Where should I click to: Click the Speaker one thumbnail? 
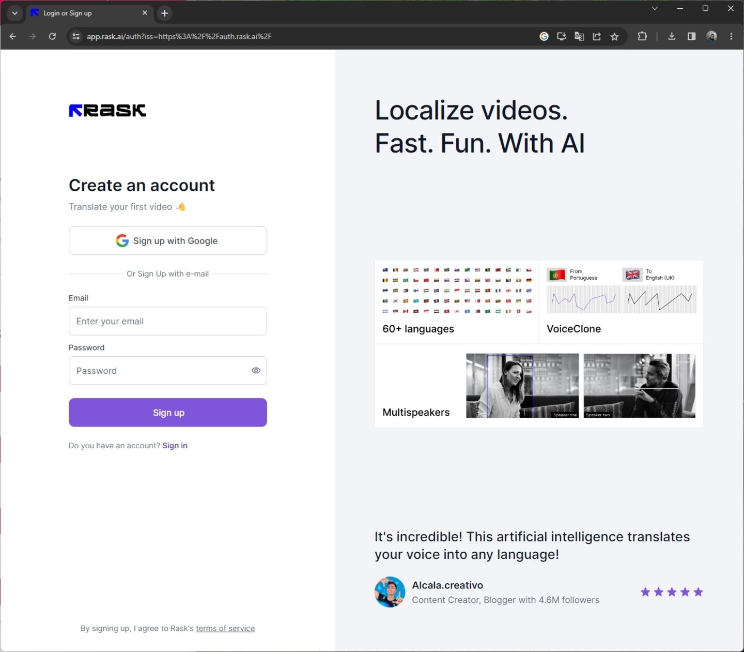coord(522,386)
